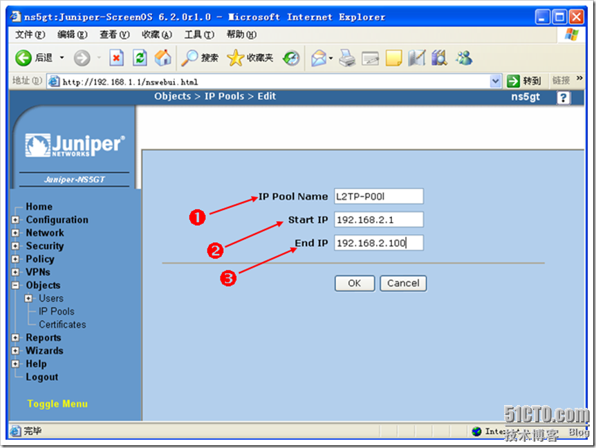
Task: Open the Home sidebar link
Action: pos(39,207)
